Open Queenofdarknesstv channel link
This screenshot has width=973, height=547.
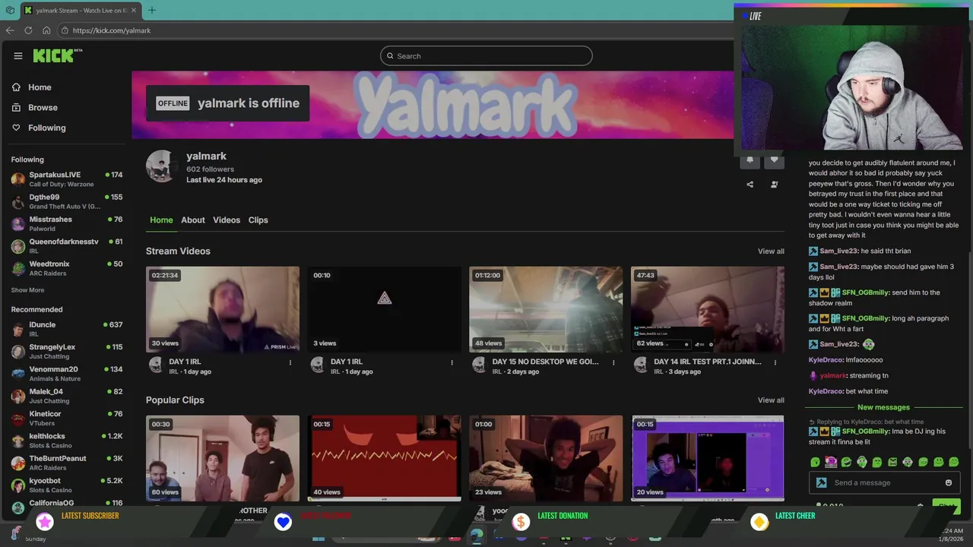click(x=67, y=246)
